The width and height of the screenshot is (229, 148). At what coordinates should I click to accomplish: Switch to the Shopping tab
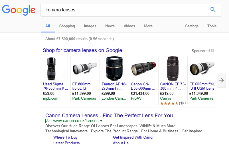point(67,26)
